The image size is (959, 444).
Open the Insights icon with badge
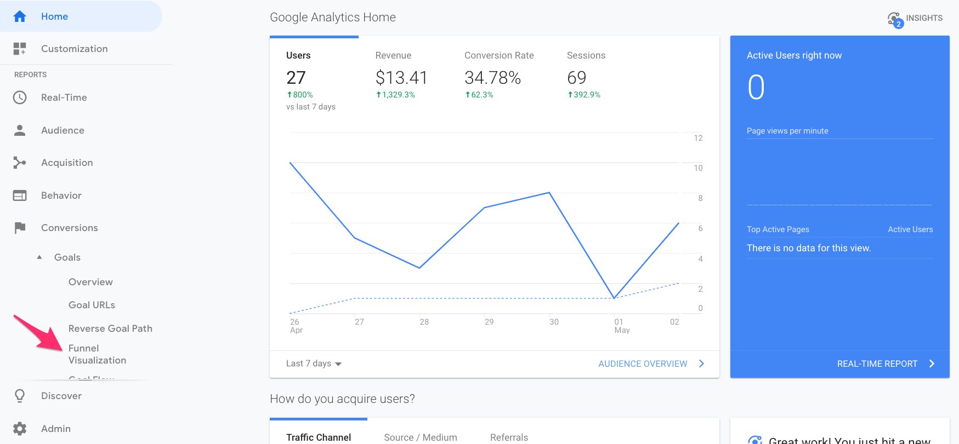click(x=894, y=19)
